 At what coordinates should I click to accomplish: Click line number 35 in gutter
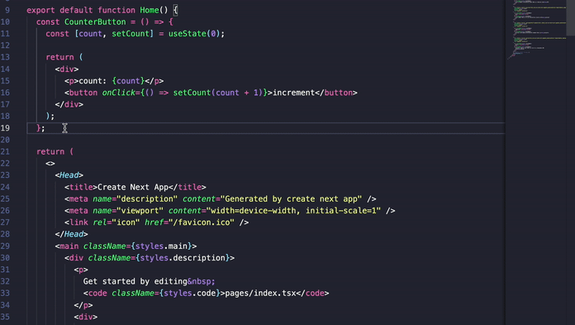pos(6,317)
